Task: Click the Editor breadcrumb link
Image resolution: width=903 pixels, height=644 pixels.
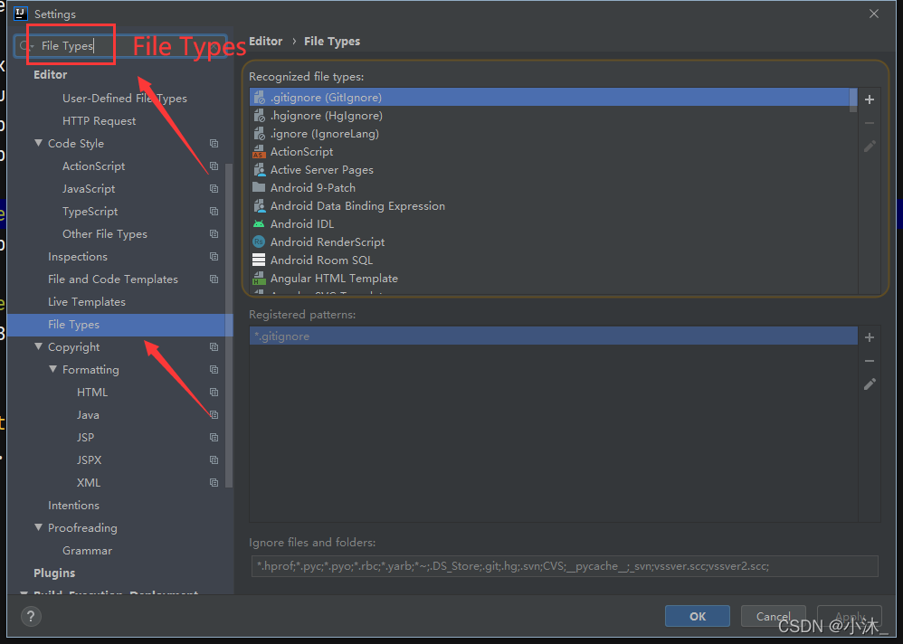Action: tap(265, 42)
